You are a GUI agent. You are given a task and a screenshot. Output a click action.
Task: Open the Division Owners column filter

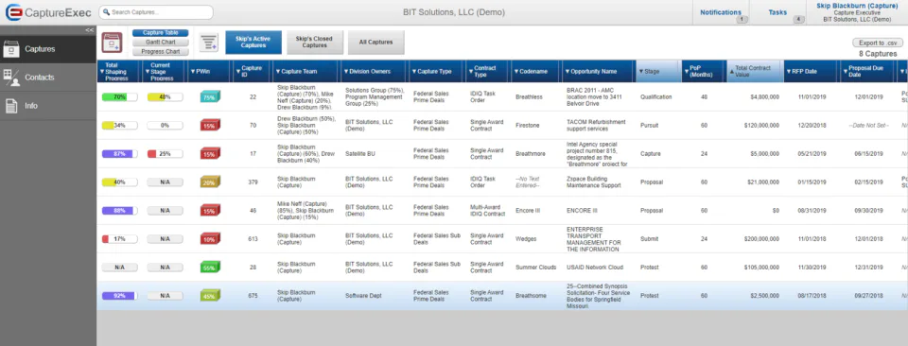pyautogui.click(x=346, y=72)
